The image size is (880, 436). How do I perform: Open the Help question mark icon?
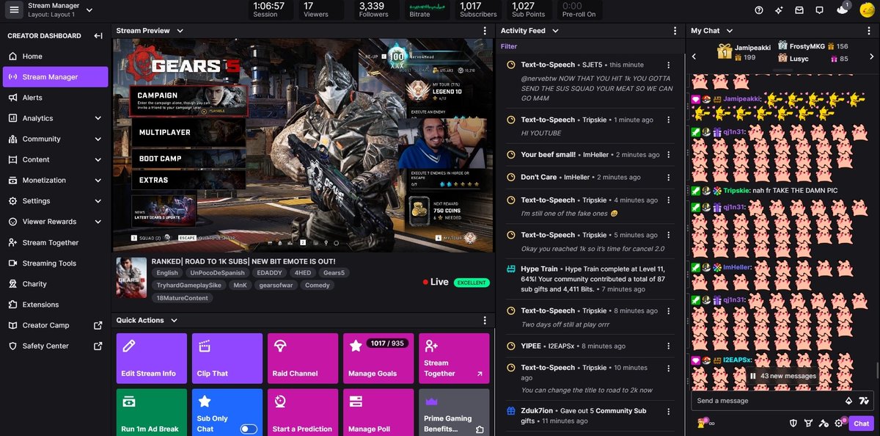[759, 10]
